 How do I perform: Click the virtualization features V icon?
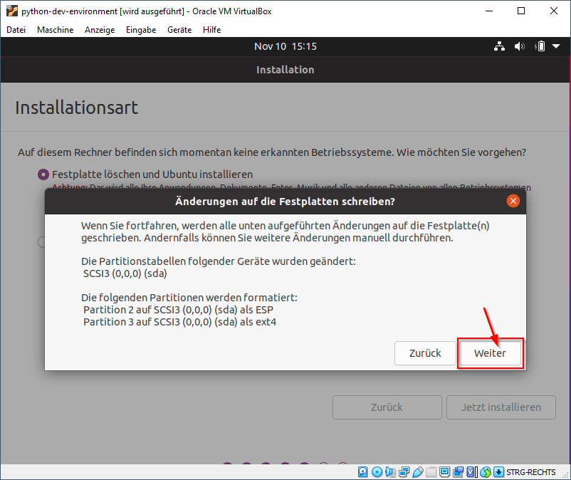[468, 471]
